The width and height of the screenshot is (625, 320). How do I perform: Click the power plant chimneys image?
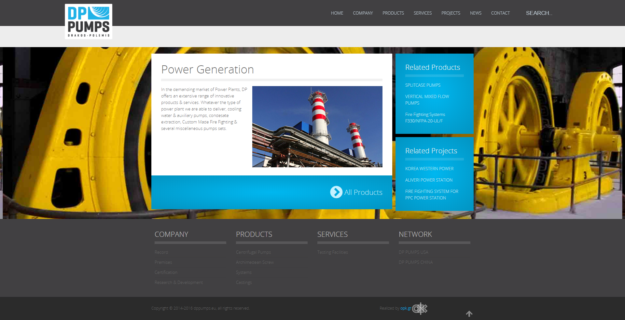click(317, 127)
